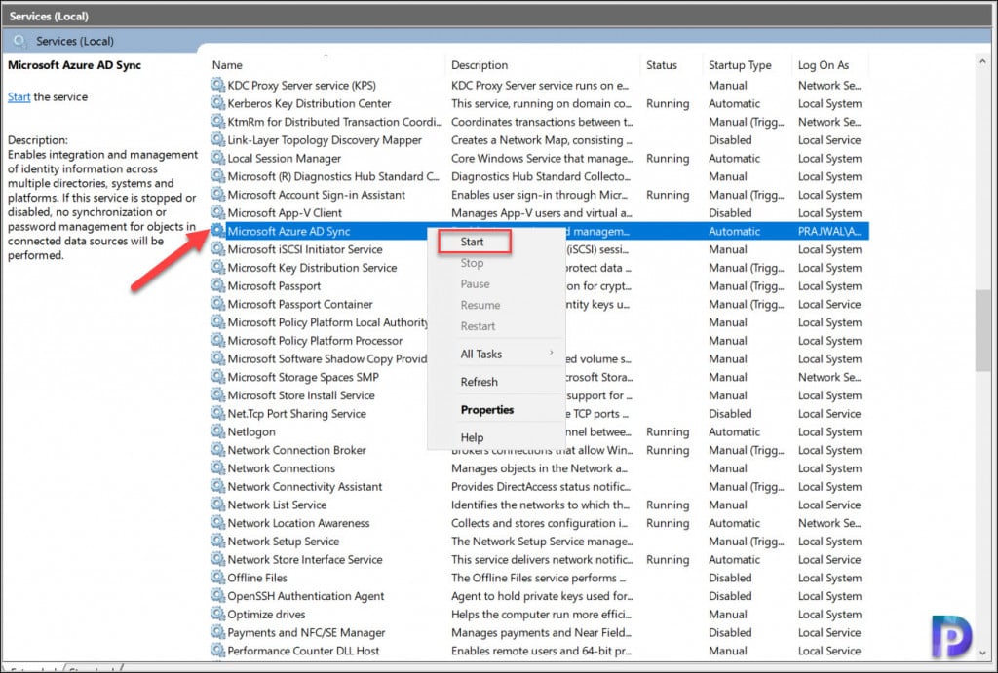This screenshot has height=673, width=998.
Task: Click the vertical scrollbar thumb
Action: (982, 330)
